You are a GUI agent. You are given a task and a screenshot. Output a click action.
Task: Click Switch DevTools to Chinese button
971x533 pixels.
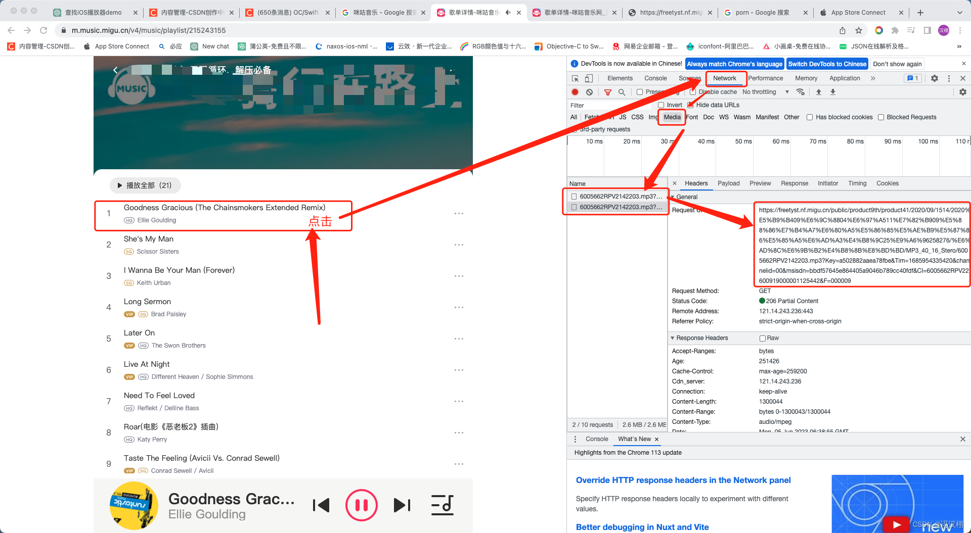(827, 64)
